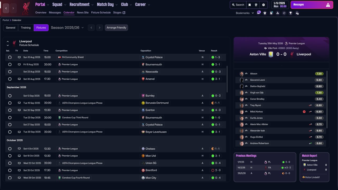The width and height of the screenshot is (338, 190).
Task: Click the fixture list vertical scrollbar
Action: click(x=227, y=79)
